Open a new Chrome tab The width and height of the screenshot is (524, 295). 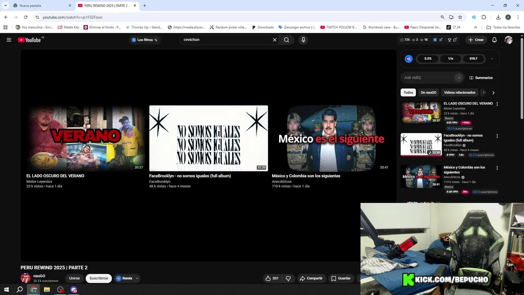point(145,5)
